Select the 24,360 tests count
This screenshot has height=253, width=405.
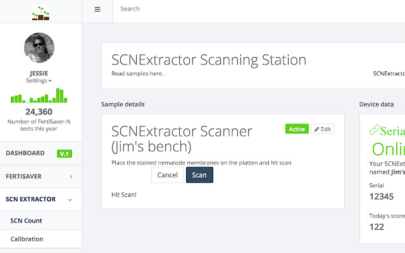click(39, 112)
